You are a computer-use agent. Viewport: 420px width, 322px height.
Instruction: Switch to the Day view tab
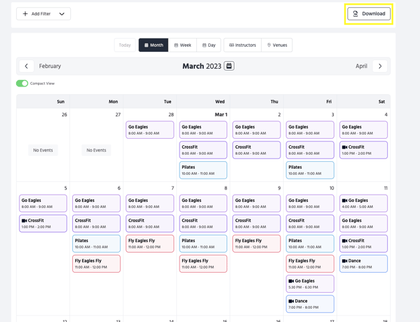click(x=209, y=45)
